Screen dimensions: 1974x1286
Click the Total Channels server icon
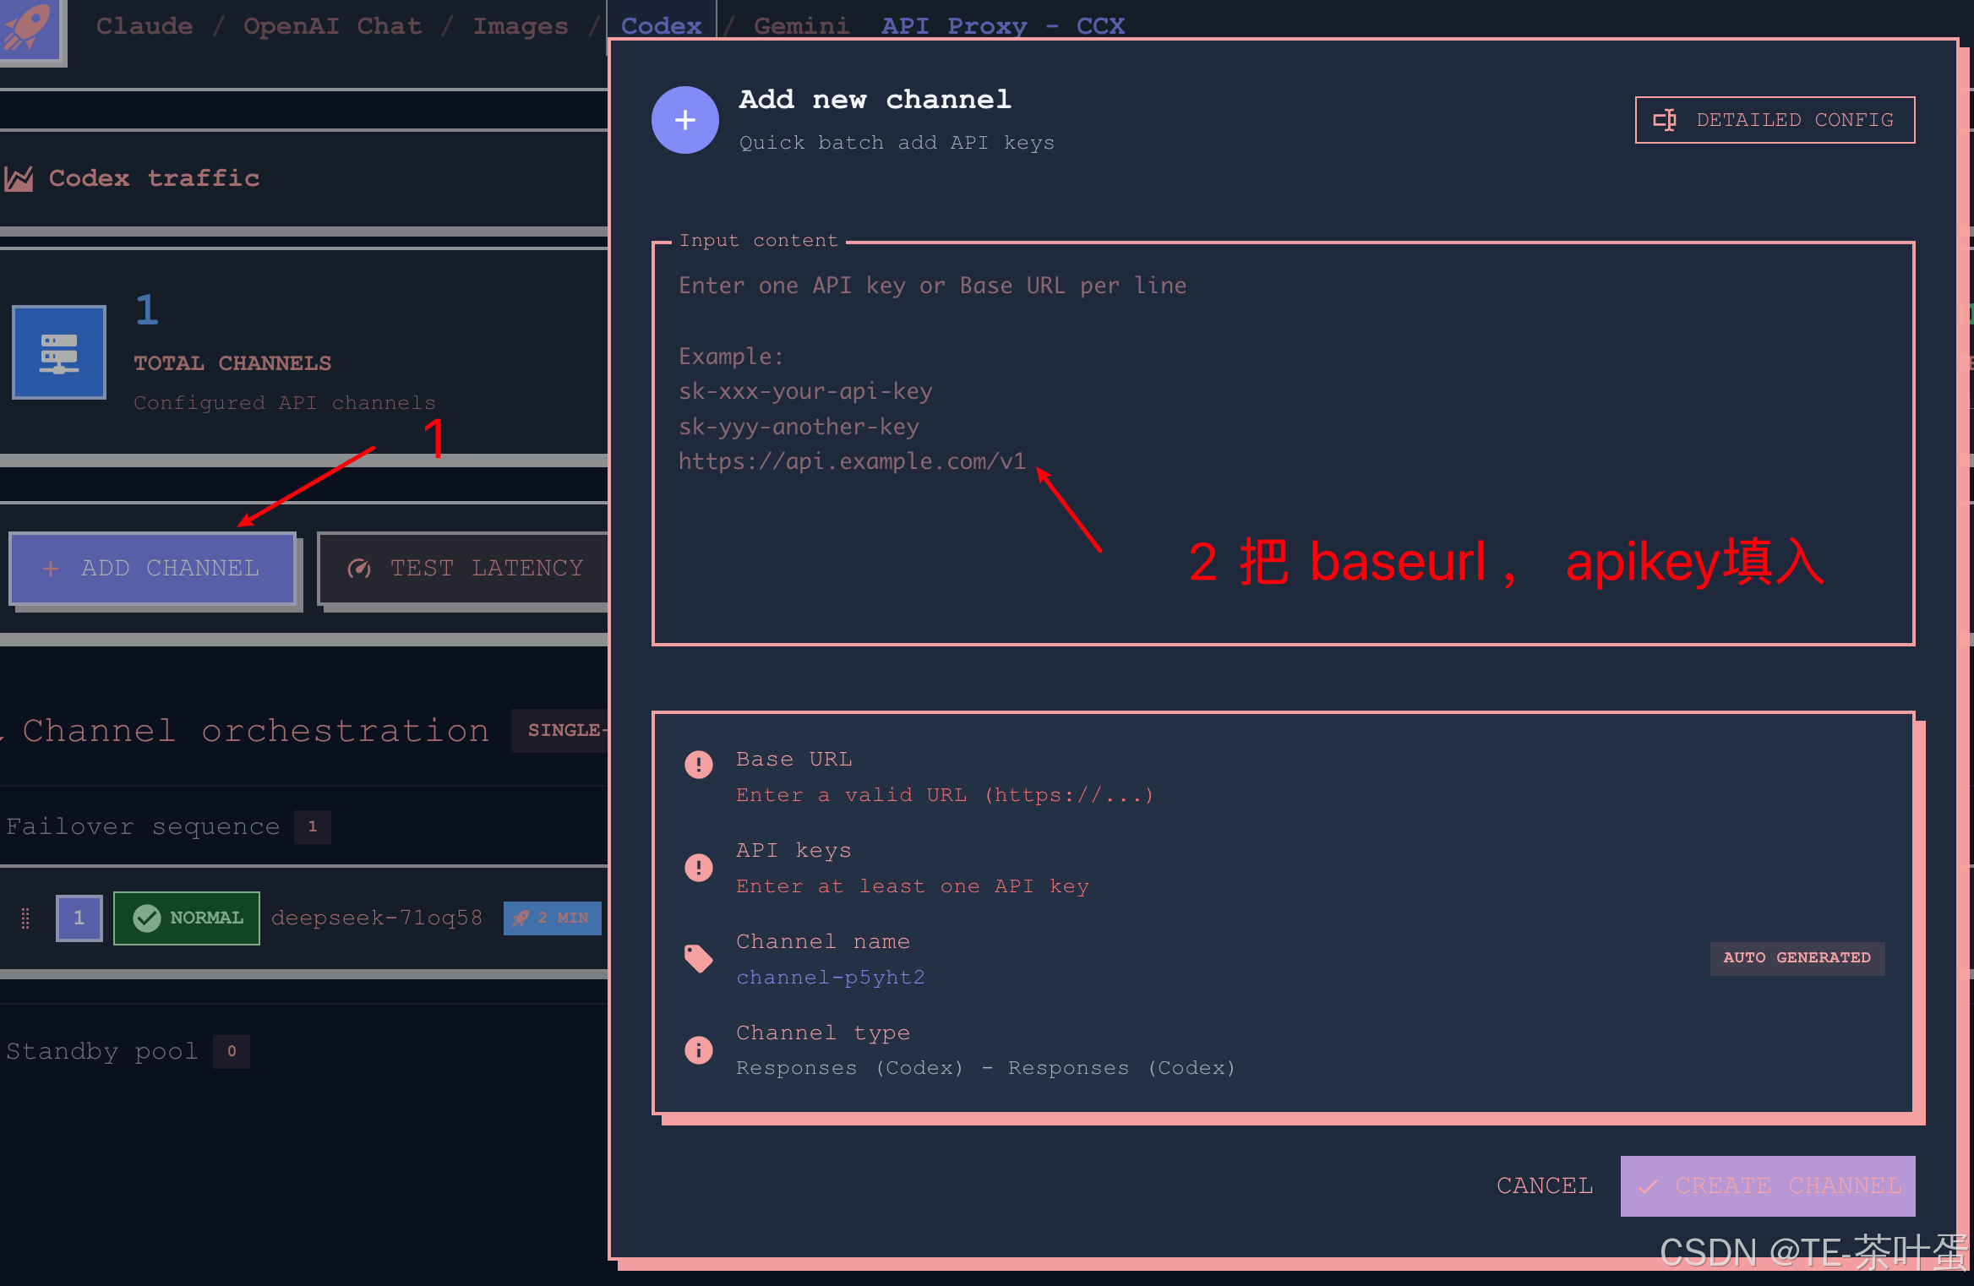(x=59, y=352)
